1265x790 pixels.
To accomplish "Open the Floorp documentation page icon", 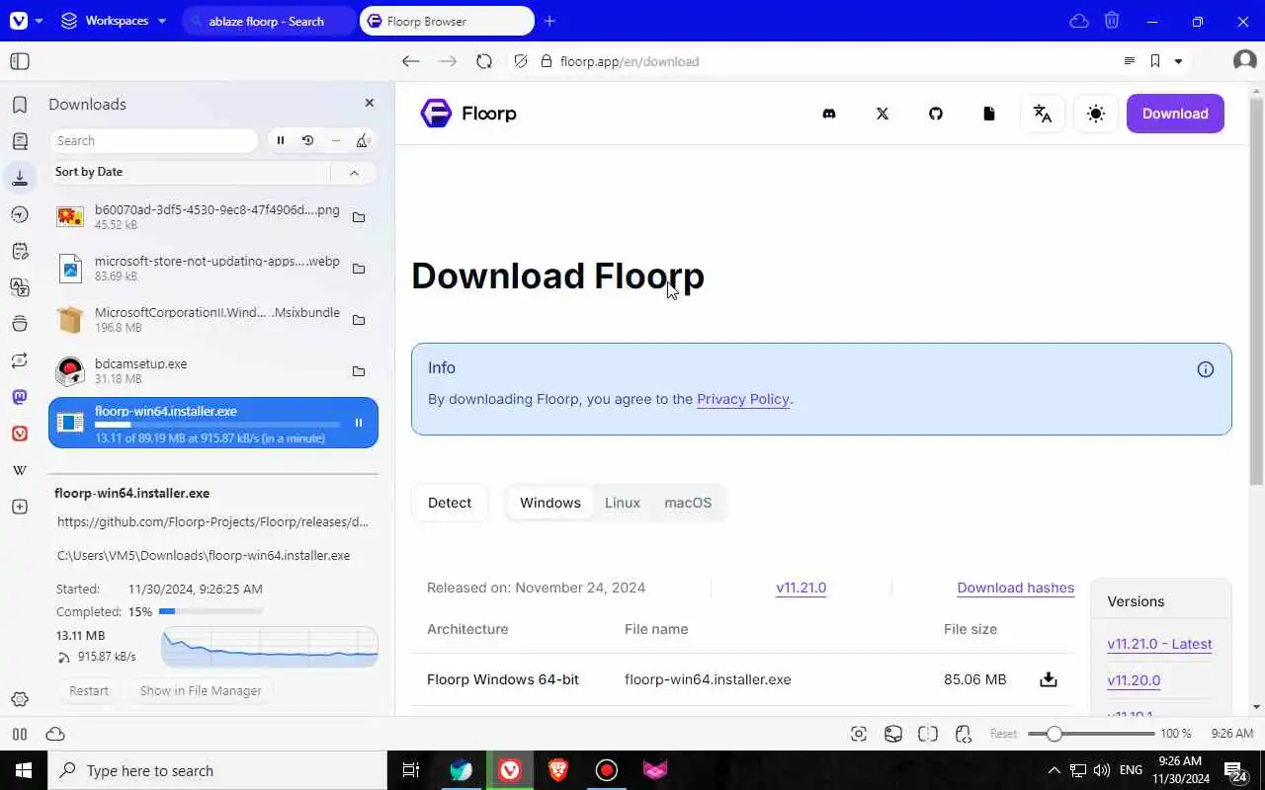I will coord(989,114).
